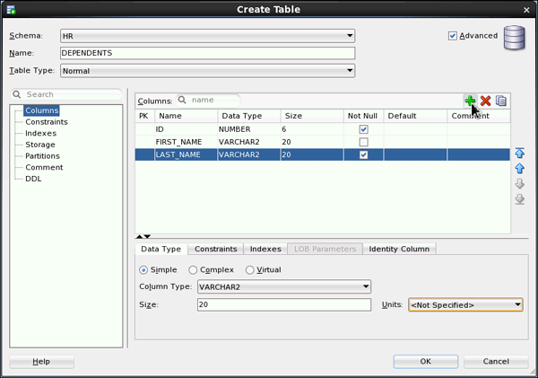Screen dimensions: 538x378
Task: Move column to bottom with arrow icon
Action: (x=519, y=199)
